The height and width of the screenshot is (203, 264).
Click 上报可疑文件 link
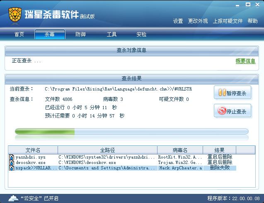228,21
